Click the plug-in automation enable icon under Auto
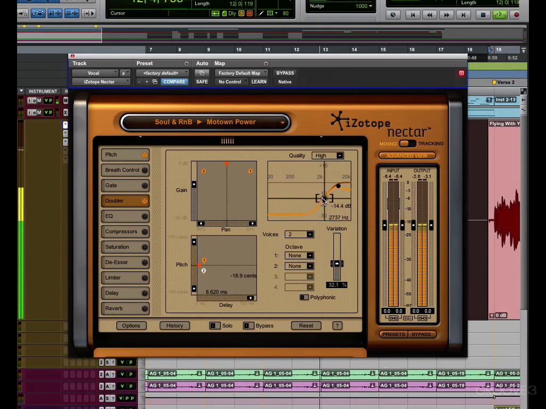Viewport: 546px width, 409px height. [202, 73]
